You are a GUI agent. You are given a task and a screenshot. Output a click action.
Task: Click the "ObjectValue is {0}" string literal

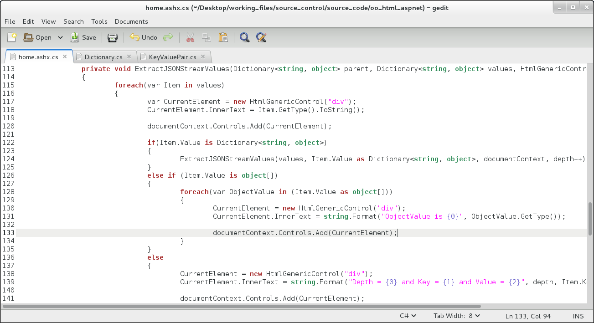[x=423, y=216]
